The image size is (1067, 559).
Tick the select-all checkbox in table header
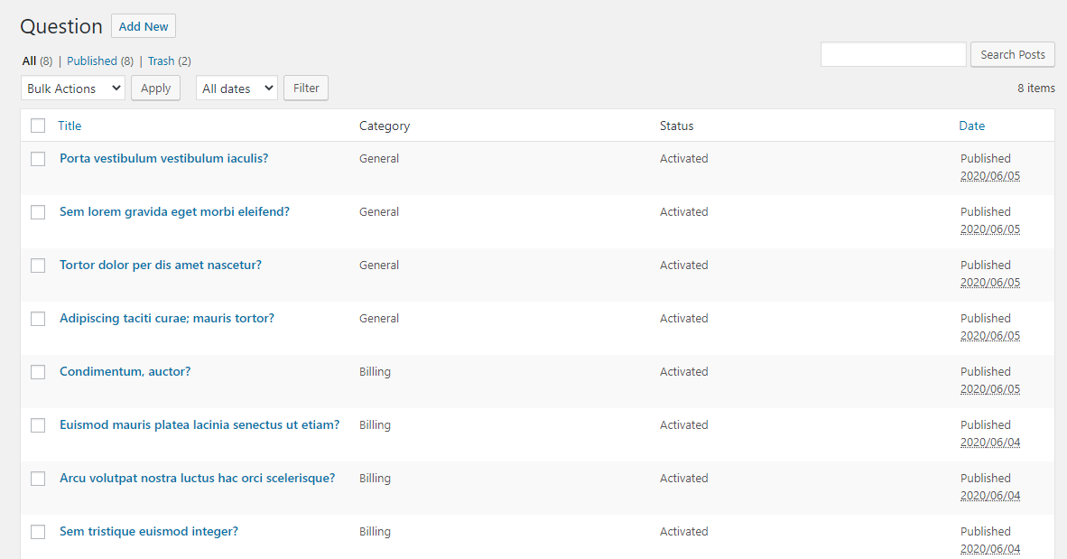pos(38,126)
